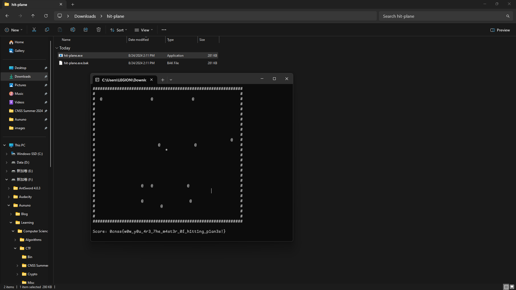The height and width of the screenshot is (290, 516).
Task: Collapse the Aununo tree folder
Action: [x=9, y=205]
